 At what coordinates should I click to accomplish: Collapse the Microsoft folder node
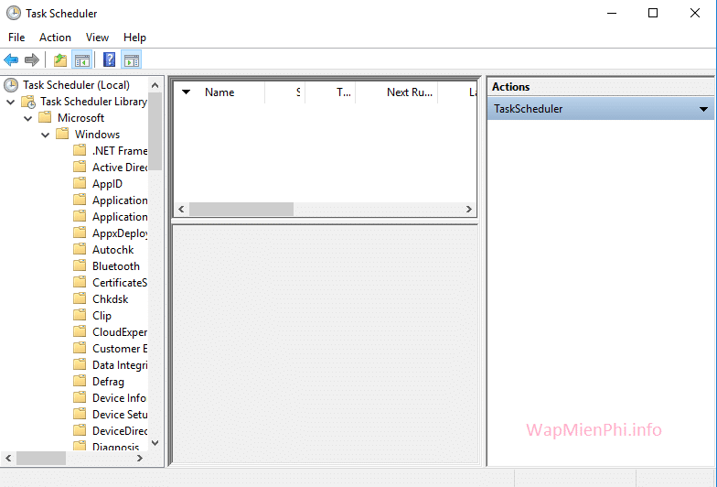pos(27,119)
